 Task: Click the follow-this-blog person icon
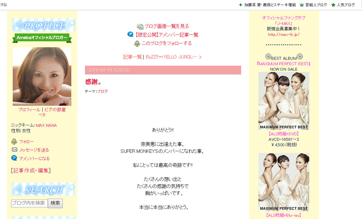coord(137,44)
